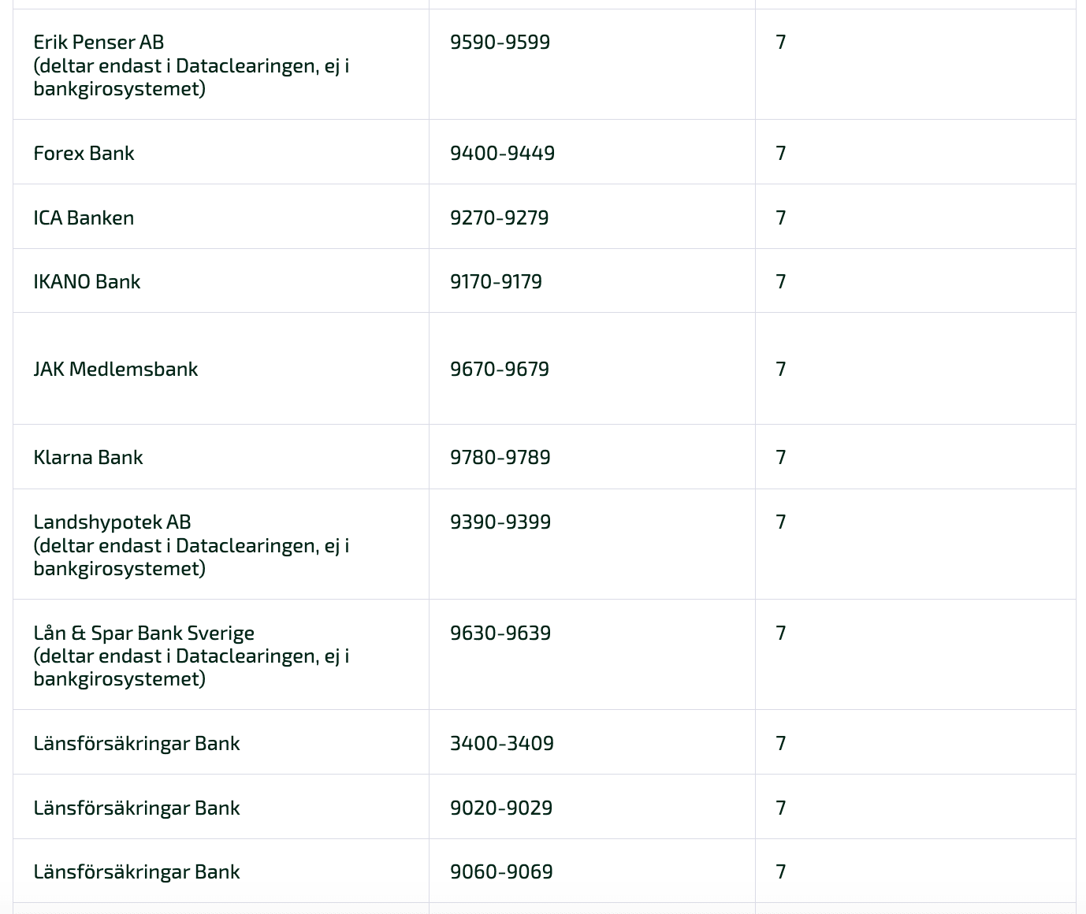The image size is (1086, 914).
Task: Click Lån & Spar Bank Sverige
Action: point(144,633)
